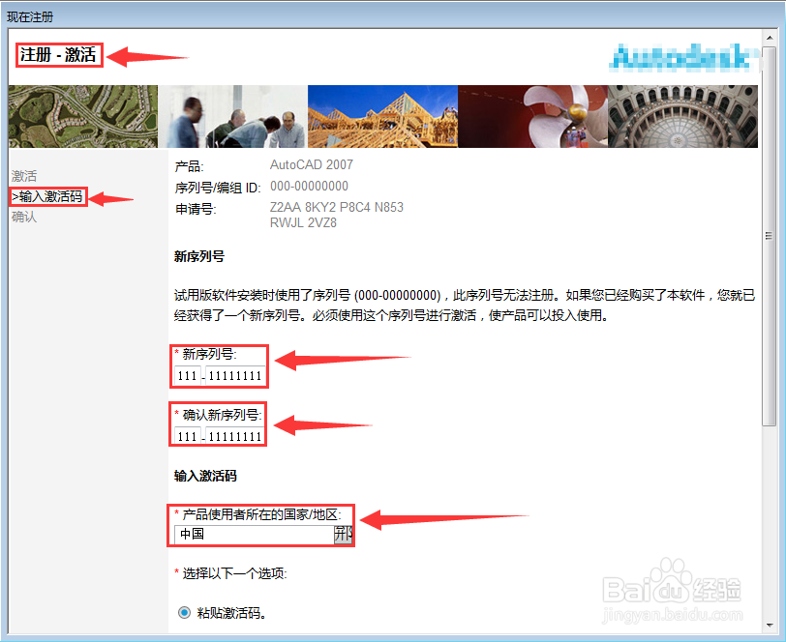Click the propeller banner image

tap(532, 116)
